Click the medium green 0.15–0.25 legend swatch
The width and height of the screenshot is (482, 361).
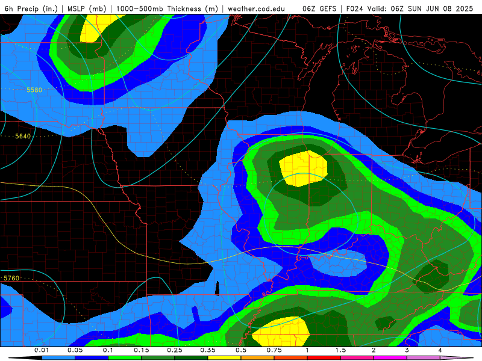(x=158, y=358)
